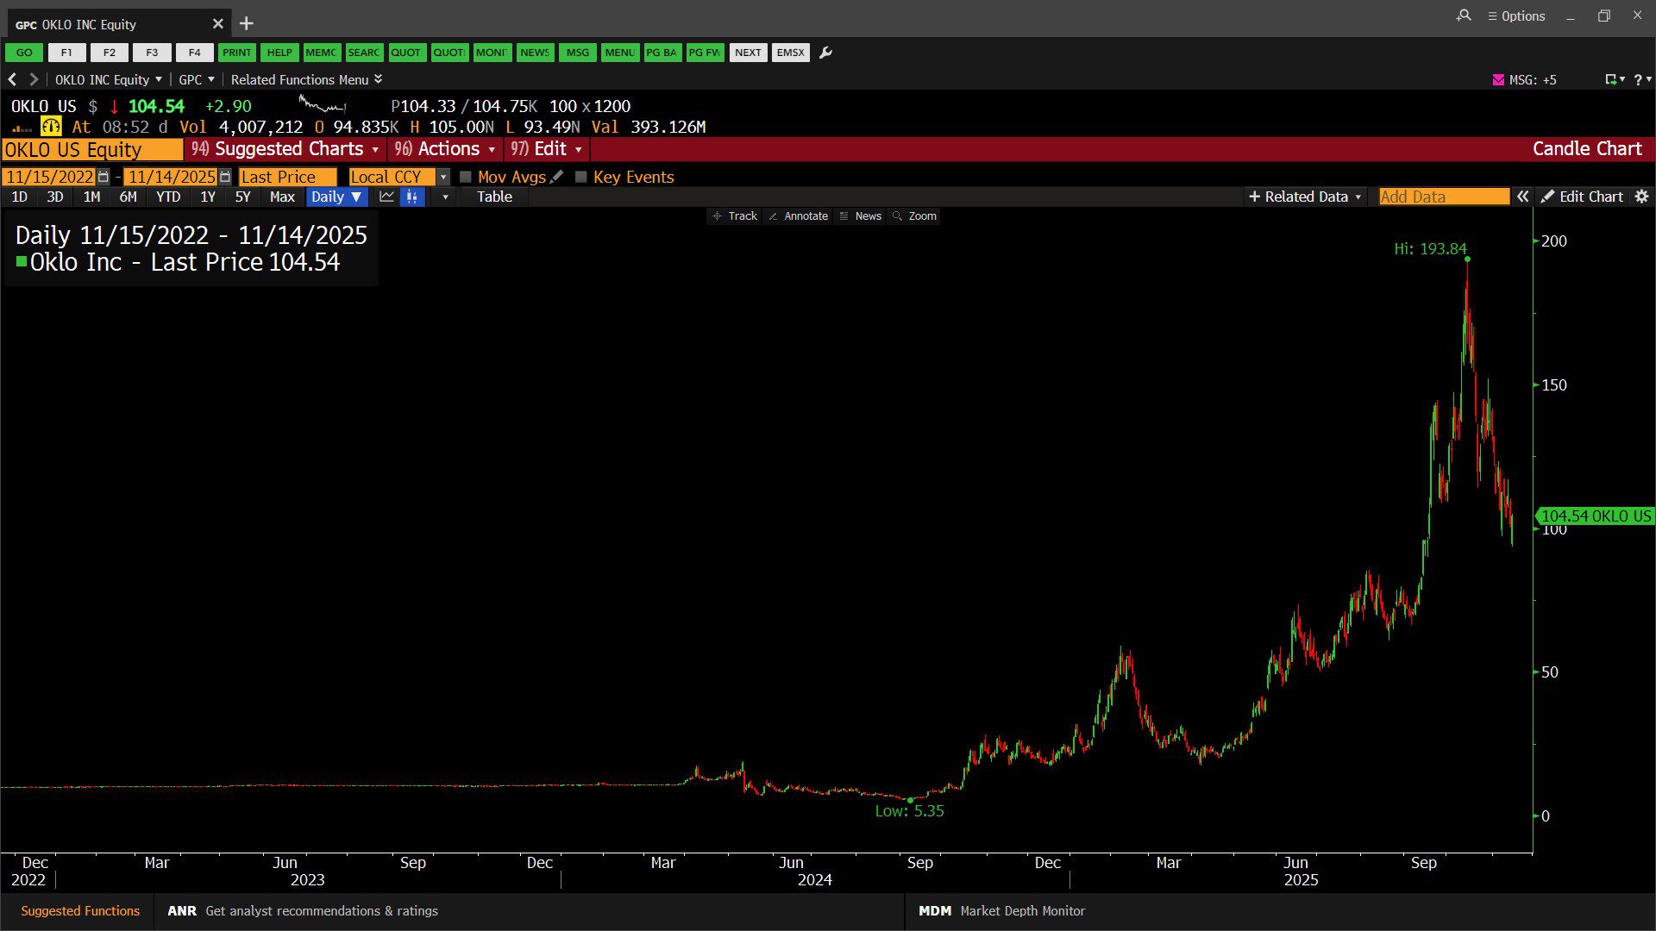Image resolution: width=1656 pixels, height=931 pixels.
Task: Click the pink MSG envelope icon
Action: point(1498,79)
